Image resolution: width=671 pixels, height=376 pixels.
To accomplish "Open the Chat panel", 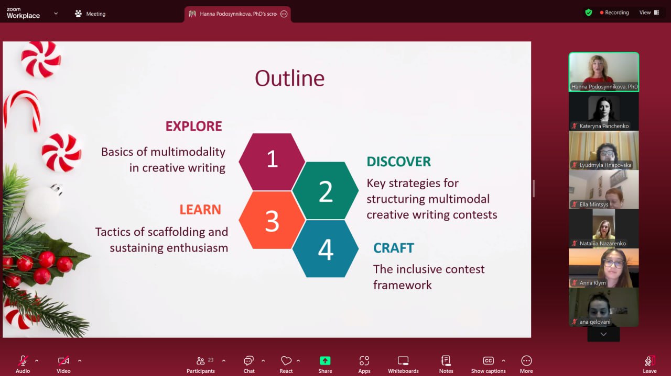I will point(249,364).
